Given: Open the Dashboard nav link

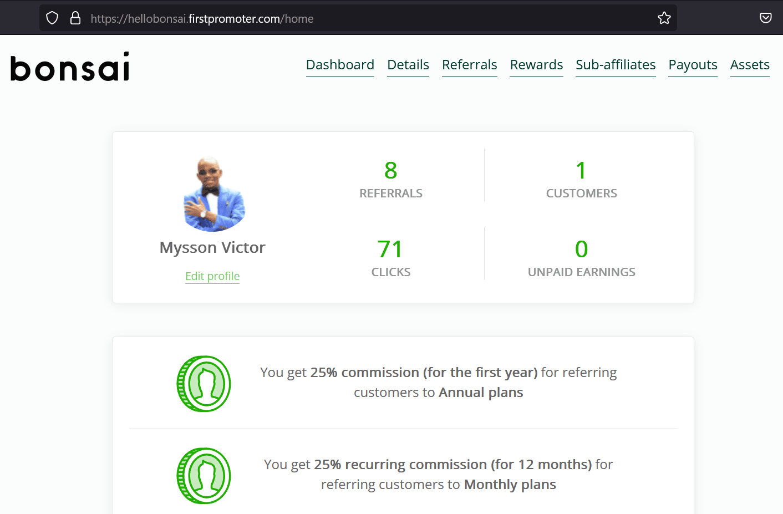Looking at the screenshot, I should pos(340,65).
